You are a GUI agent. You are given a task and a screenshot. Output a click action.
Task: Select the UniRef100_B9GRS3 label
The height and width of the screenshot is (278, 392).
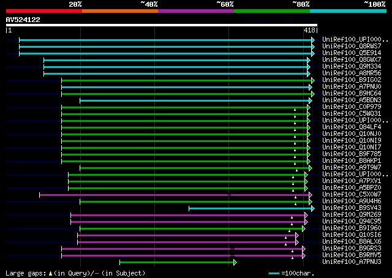coord(352,249)
